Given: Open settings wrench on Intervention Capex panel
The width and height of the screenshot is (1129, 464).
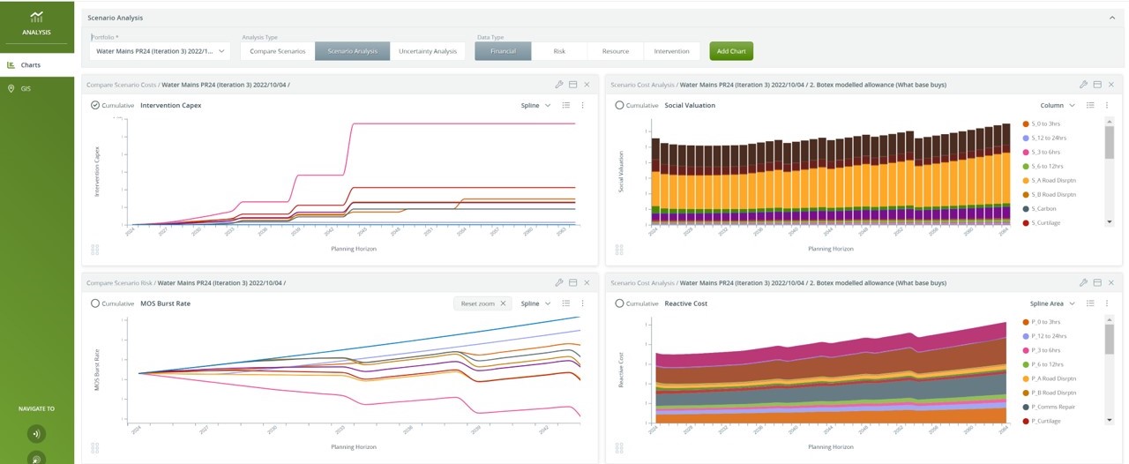Looking at the screenshot, I should pos(559,85).
